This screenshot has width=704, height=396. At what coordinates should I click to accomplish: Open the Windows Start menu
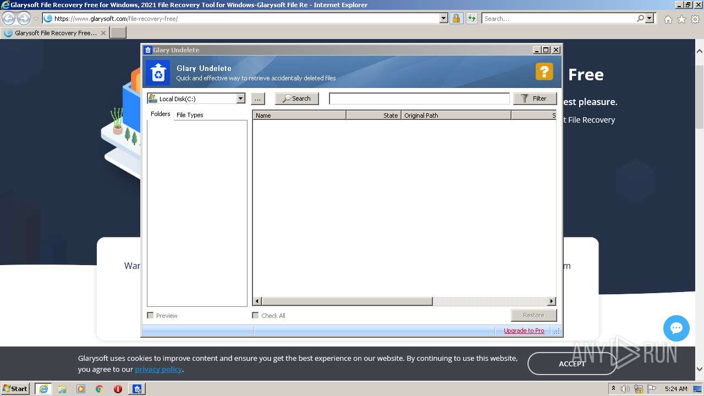pyautogui.click(x=15, y=388)
